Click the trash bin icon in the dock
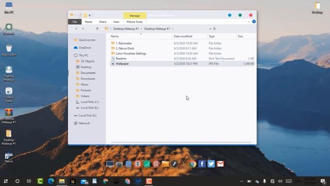The height and width of the screenshot is (186, 330). [x=156, y=164]
